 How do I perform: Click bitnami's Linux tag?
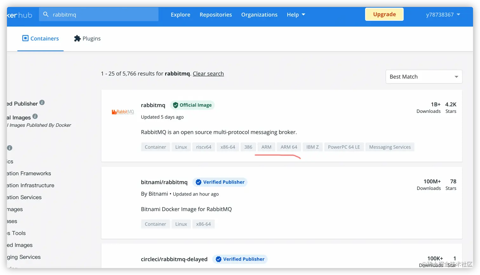pyautogui.click(x=181, y=224)
